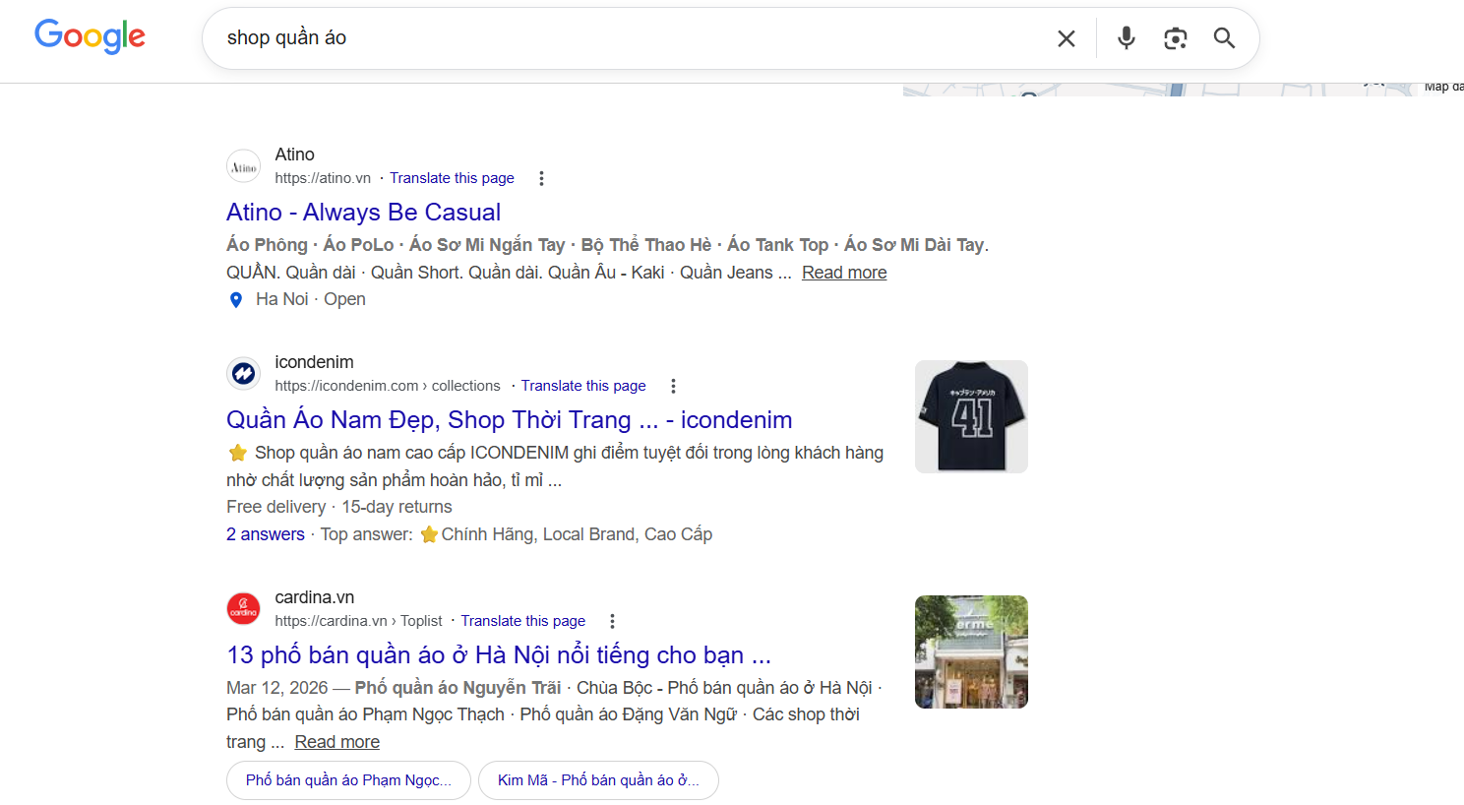
Task: Click the 'Atino' site name
Action: (x=294, y=155)
